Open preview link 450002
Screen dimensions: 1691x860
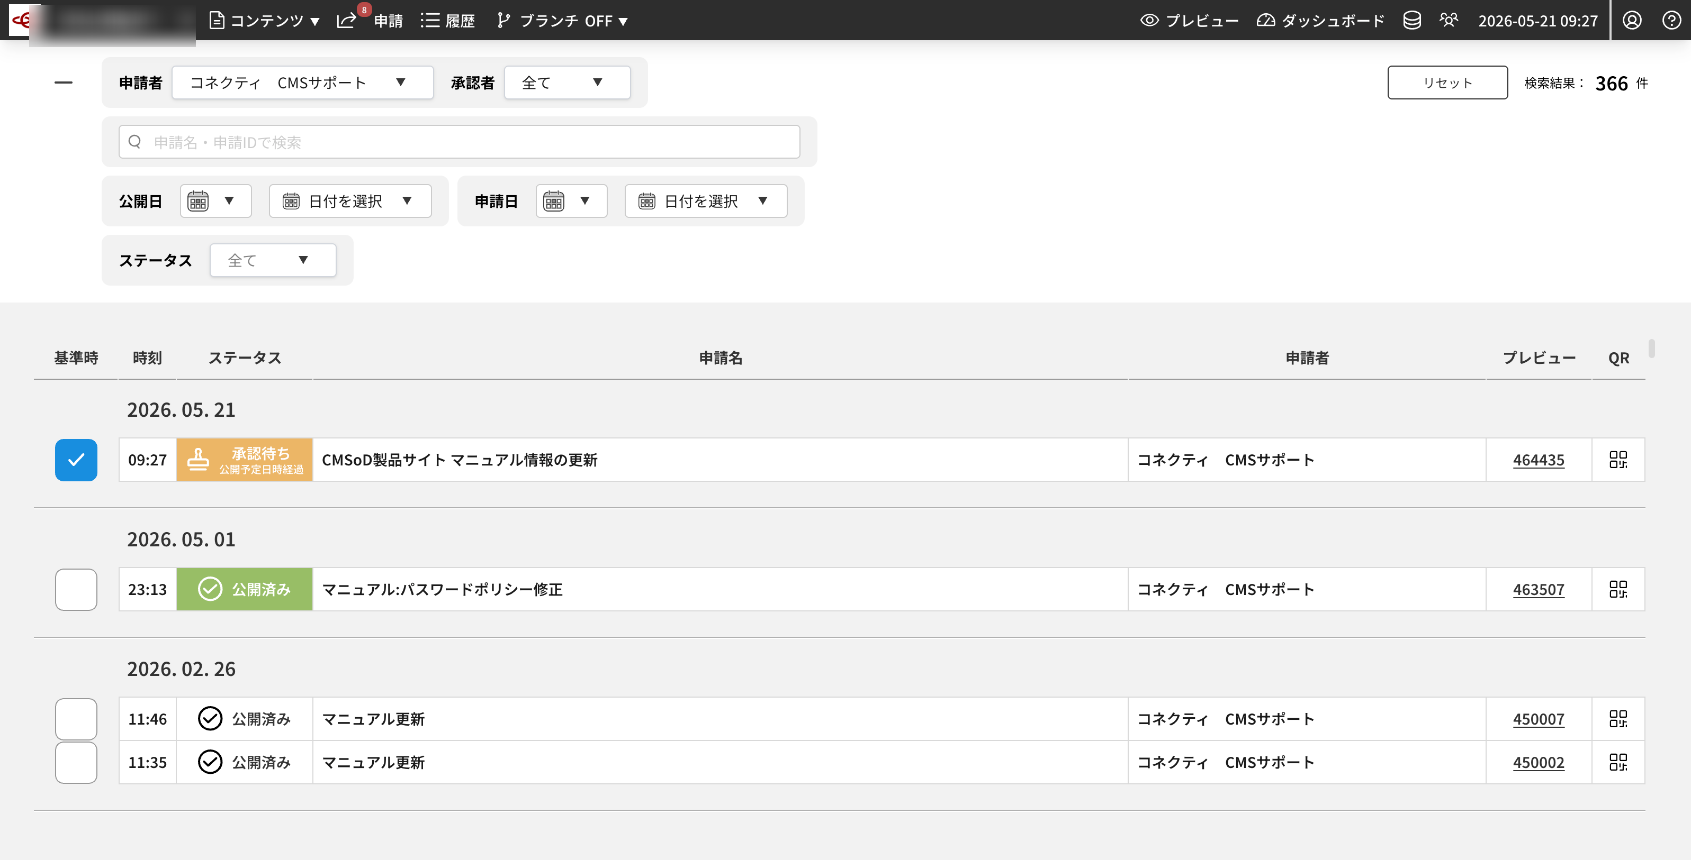coord(1539,762)
